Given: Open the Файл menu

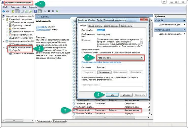Looking at the screenshot, I should 6,7.
